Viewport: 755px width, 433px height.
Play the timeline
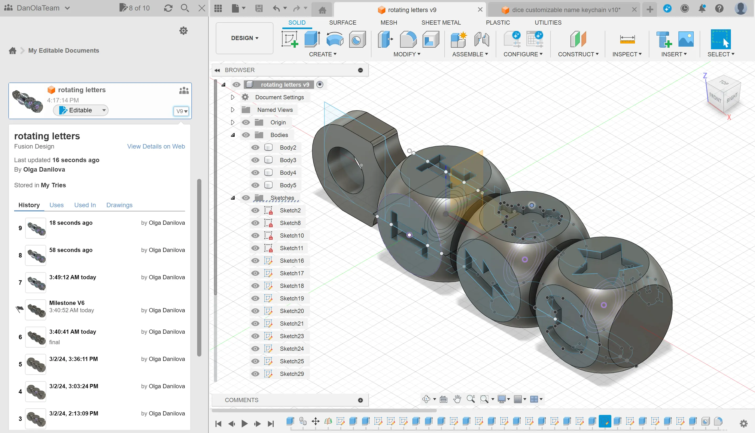click(244, 423)
